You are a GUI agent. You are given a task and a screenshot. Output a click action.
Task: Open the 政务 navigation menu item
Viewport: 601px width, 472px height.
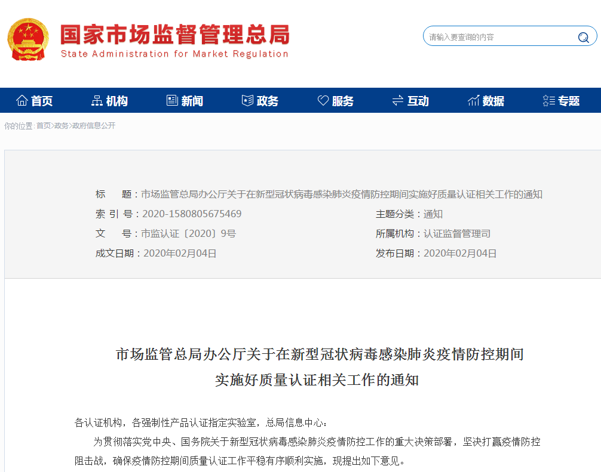click(268, 101)
